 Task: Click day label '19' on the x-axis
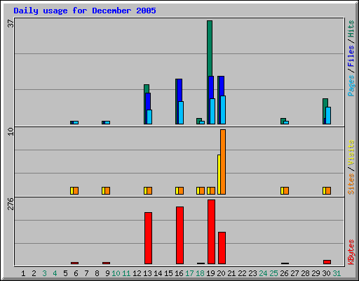[x=210, y=273]
